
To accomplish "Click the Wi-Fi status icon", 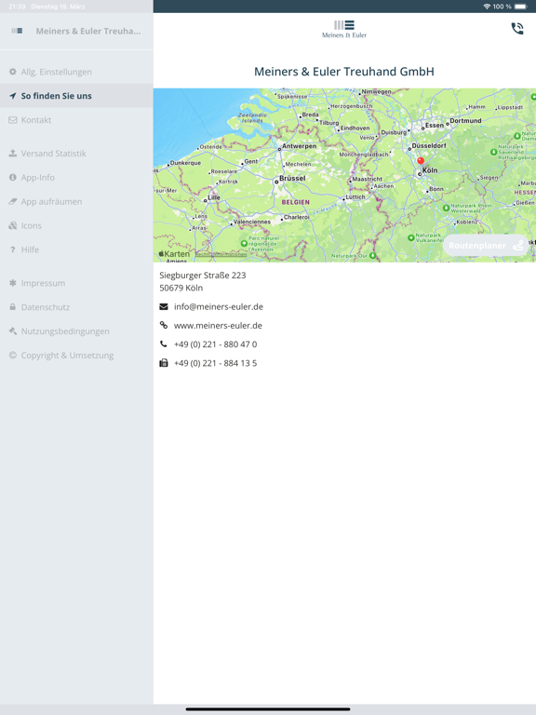I will click(x=487, y=7).
